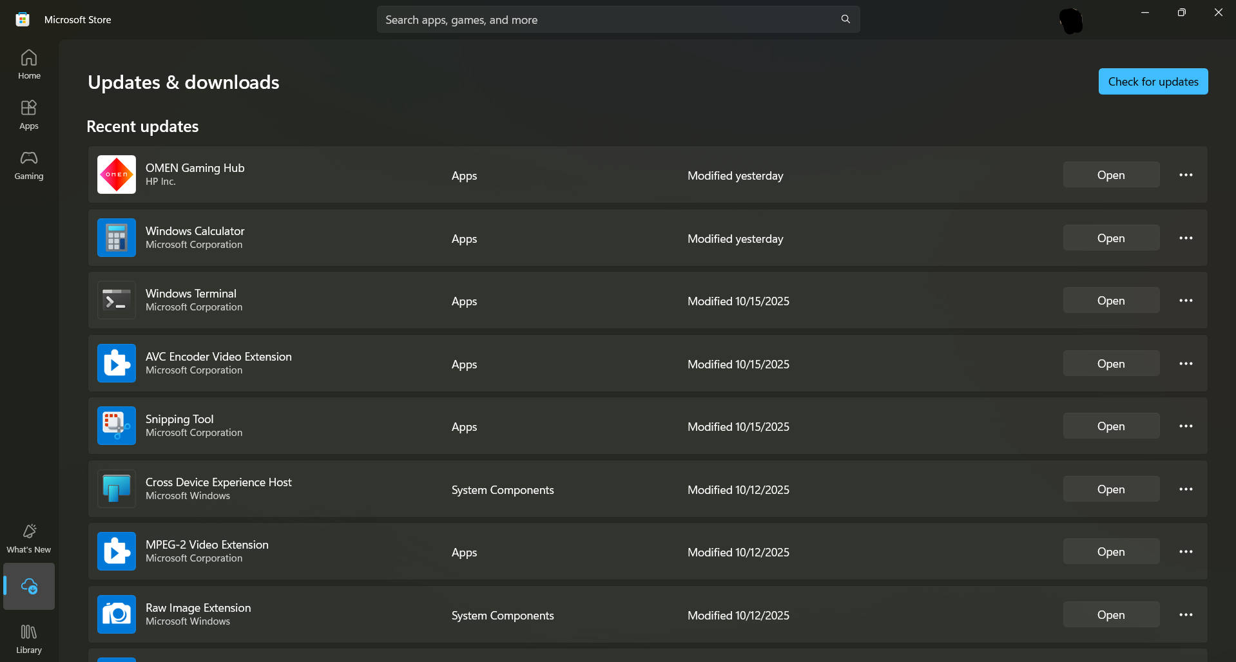Click the user profile avatar
1236x662 pixels.
tap(1071, 21)
